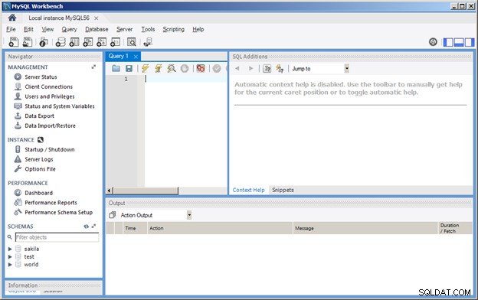Create a new view toolbar icon
The height and width of the screenshot is (300, 478).
click(88, 42)
